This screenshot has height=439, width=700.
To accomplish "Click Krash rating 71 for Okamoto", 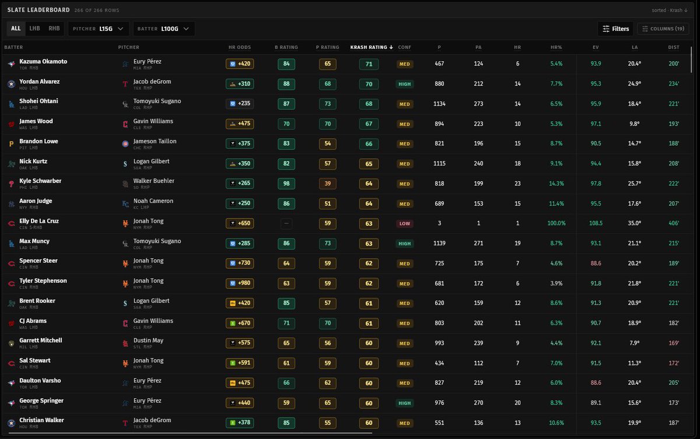I will pyautogui.click(x=369, y=64).
